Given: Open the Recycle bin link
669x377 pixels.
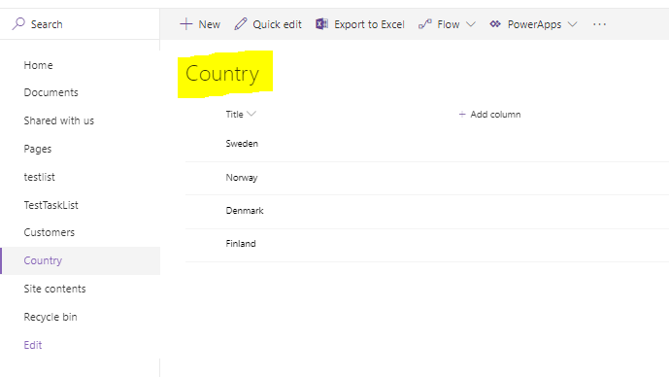Looking at the screenshot, I should pyautogui.click(x=50, y=317).
